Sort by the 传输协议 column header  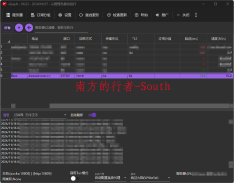[x=114, y=38]
